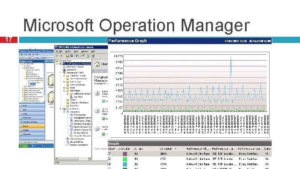This screenshot has height=169, width=300.
Task: Open Performance pane in Operator Console
Action: [32, 118]
